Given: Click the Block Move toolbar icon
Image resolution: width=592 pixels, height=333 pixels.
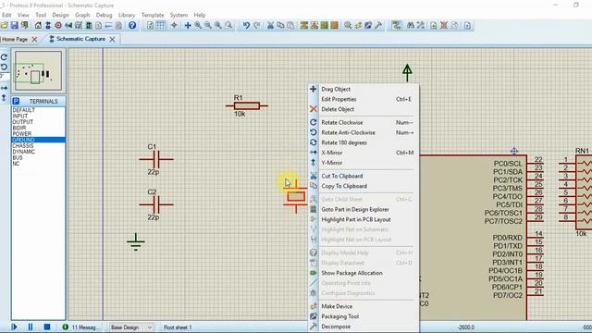Looking at the screenshot, I should [314, 25].
